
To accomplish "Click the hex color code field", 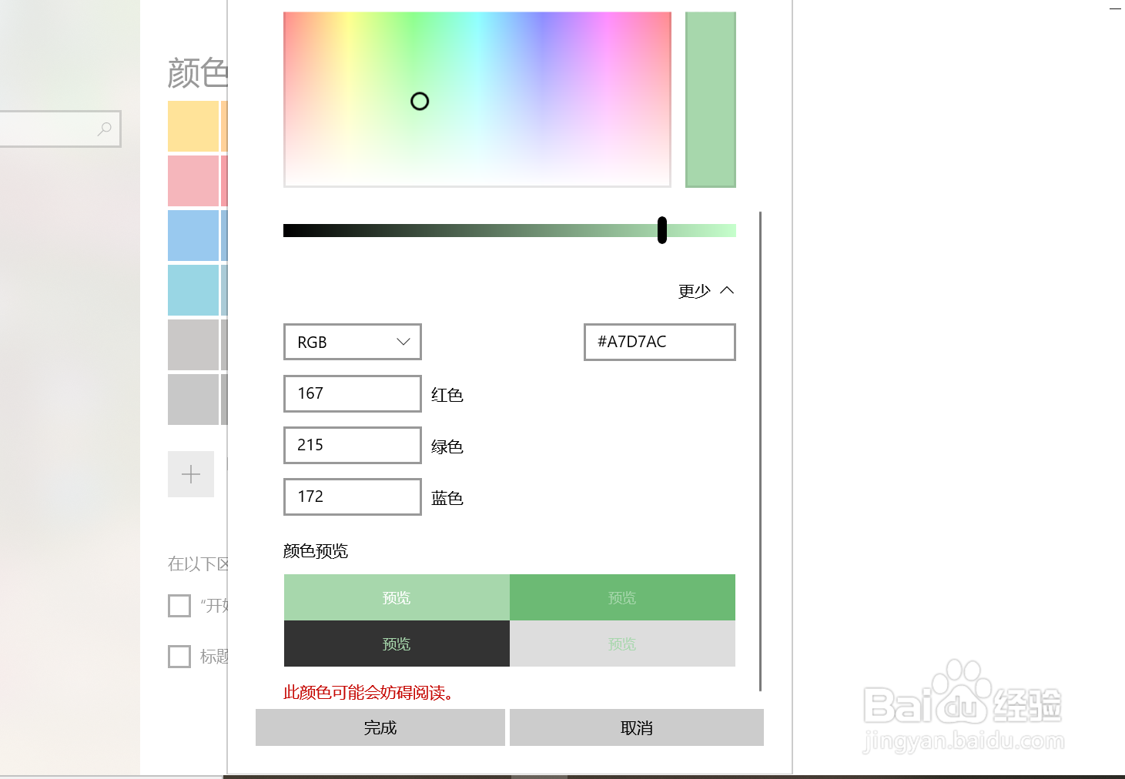I will coord(659,342).
